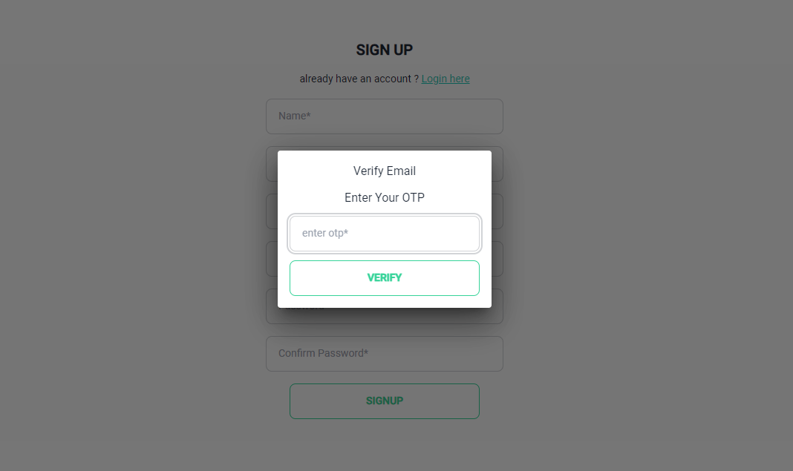The height and width of the screenshot is (471, 793).
Task: Place cursor at the otp placeholder text
Action: click(x=324, y=233)
